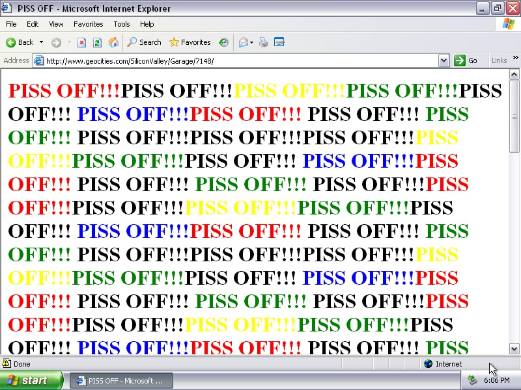521x390 pixels.
Task: Click the History toolbar icon
Action: coord(223,42)
